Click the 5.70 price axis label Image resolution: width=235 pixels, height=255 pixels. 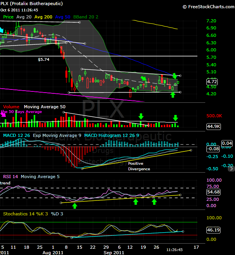[211, 57]
